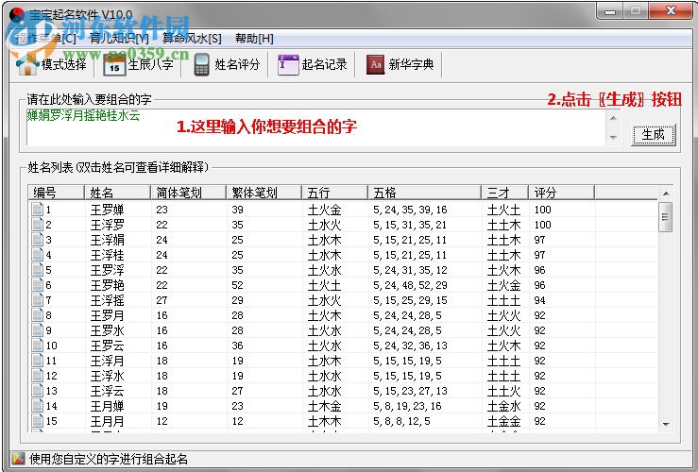698x472 pixels.
Task: Open the 模式选择 house icon
Action: pos(27,65)
